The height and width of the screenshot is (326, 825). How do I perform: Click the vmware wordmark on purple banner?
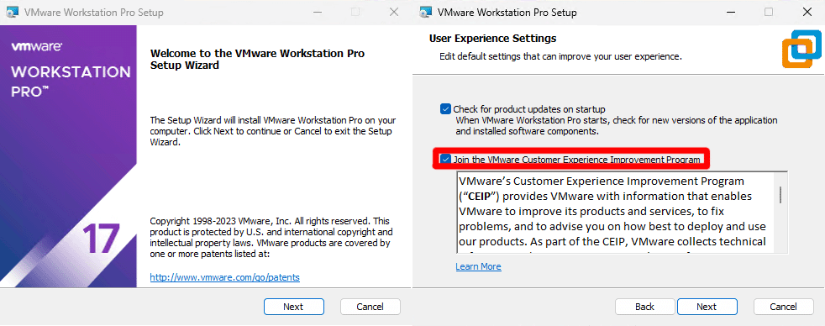coord(36,47)
